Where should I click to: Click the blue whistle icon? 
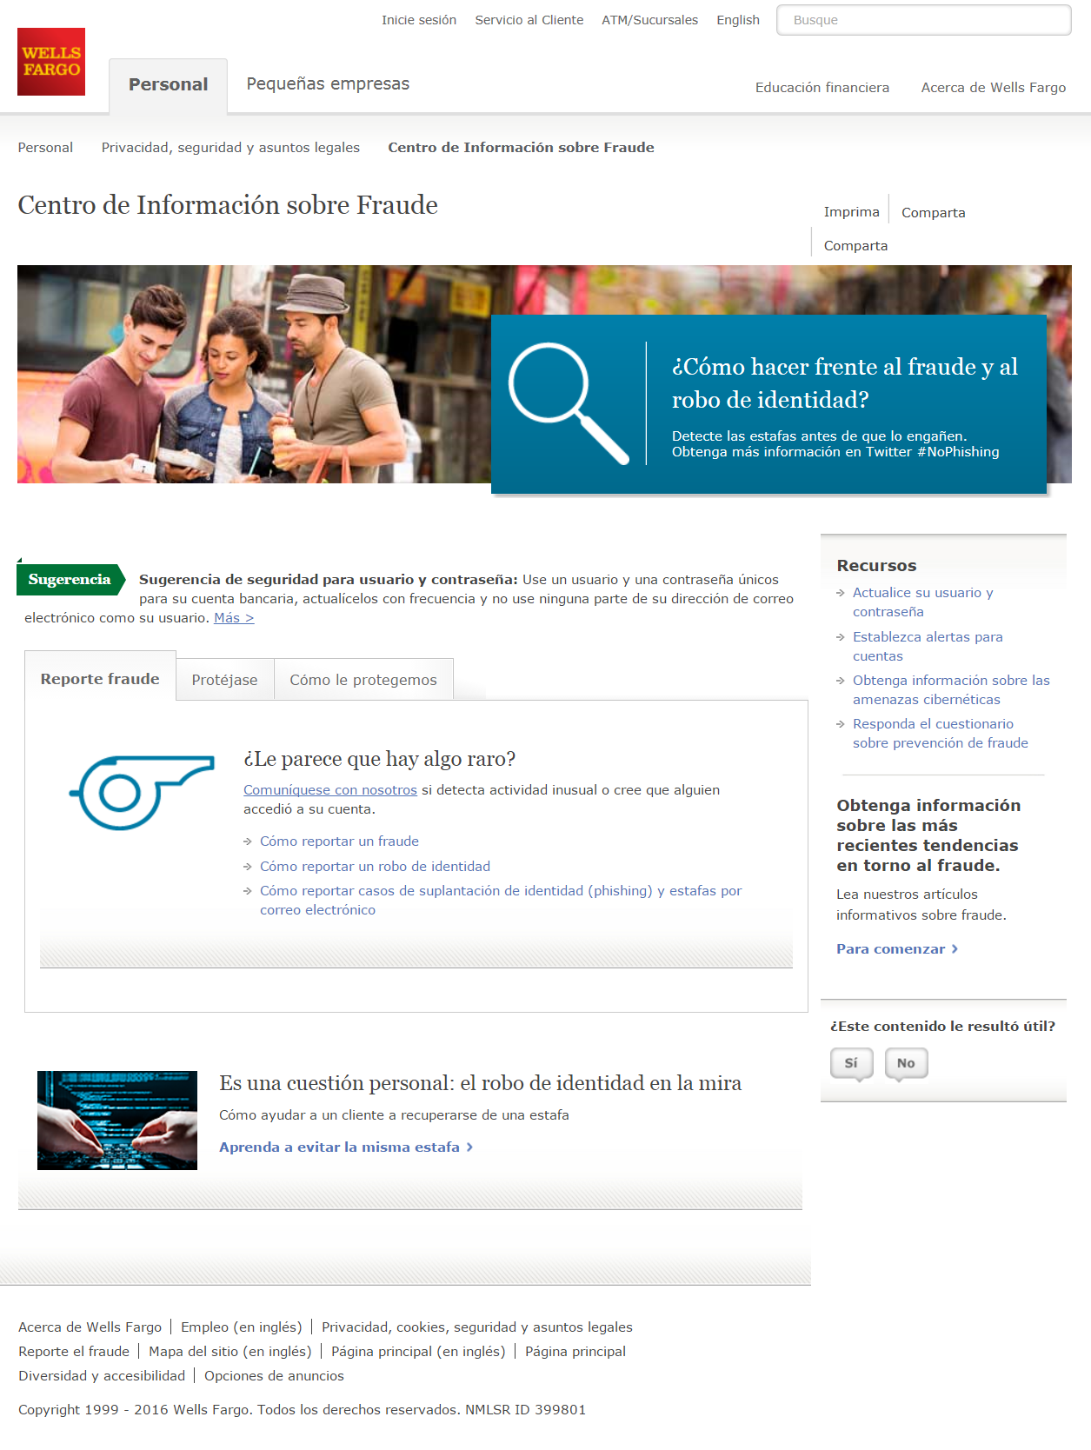pyautogui.click(x=142, y=792)
